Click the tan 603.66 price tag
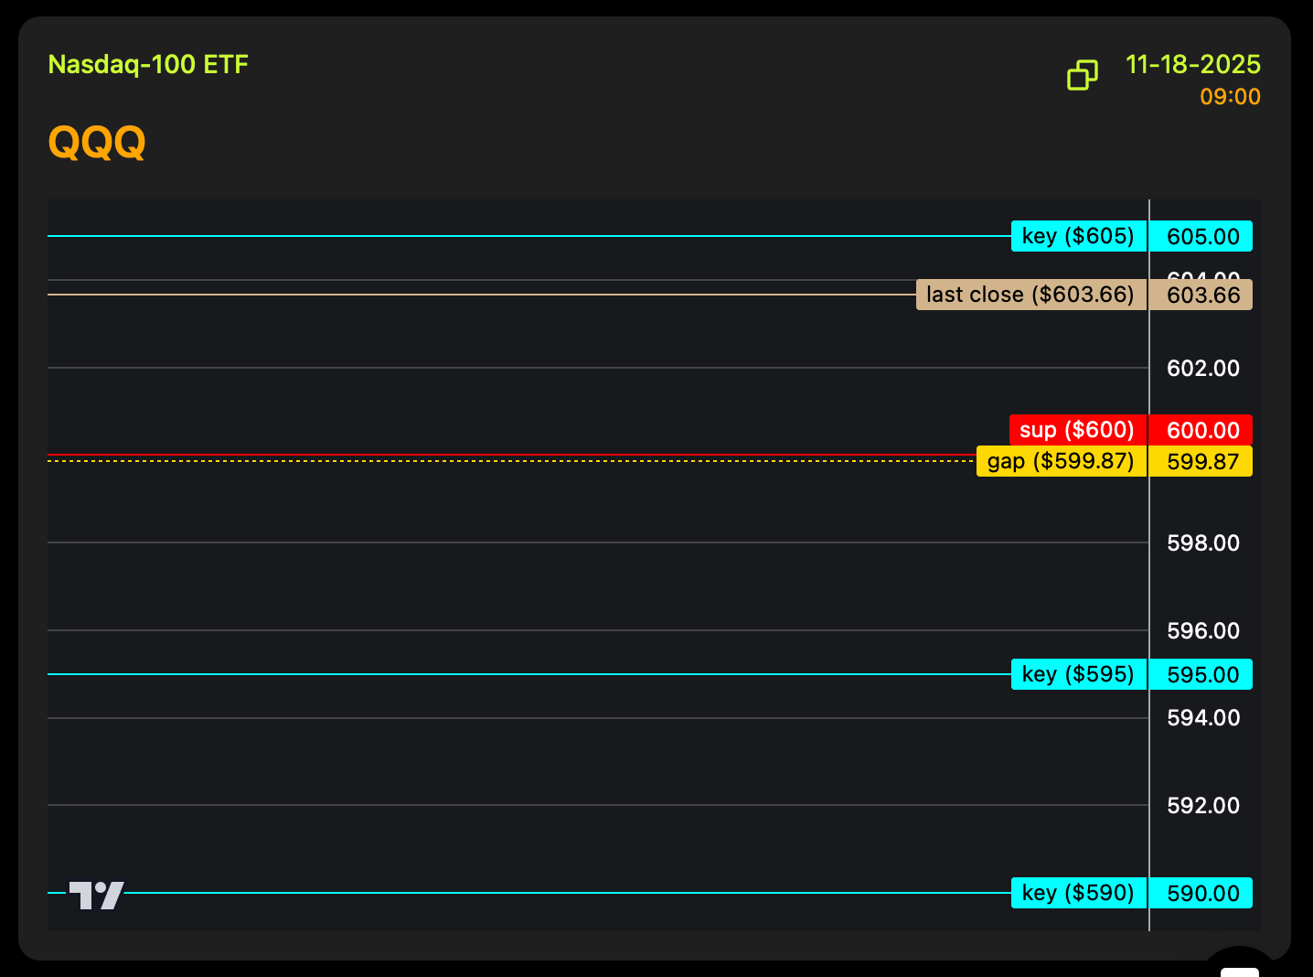This screenshot has width=1313, height=977. [1201, 295]
